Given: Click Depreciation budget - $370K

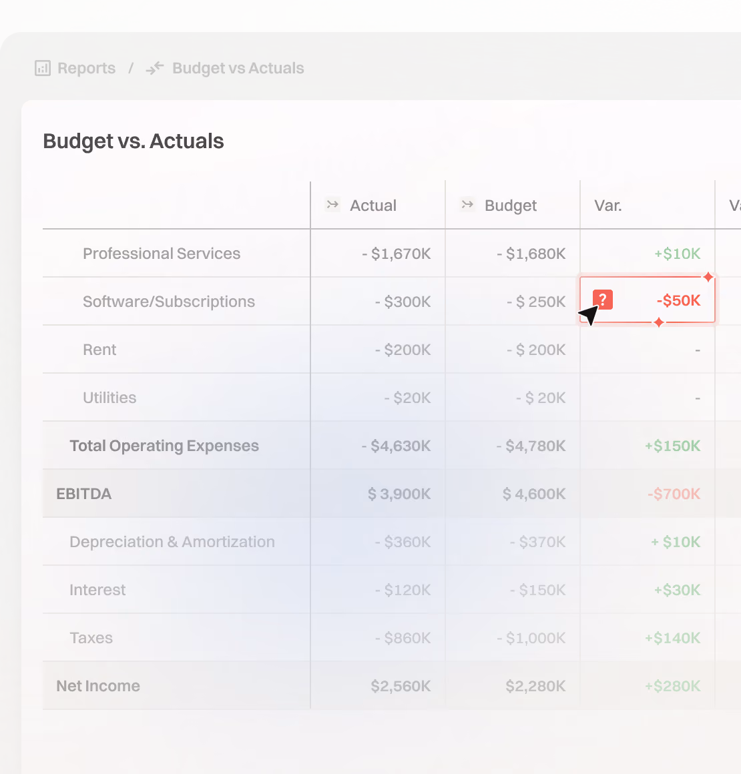Looking at the screenshot, I should point(537,542).
